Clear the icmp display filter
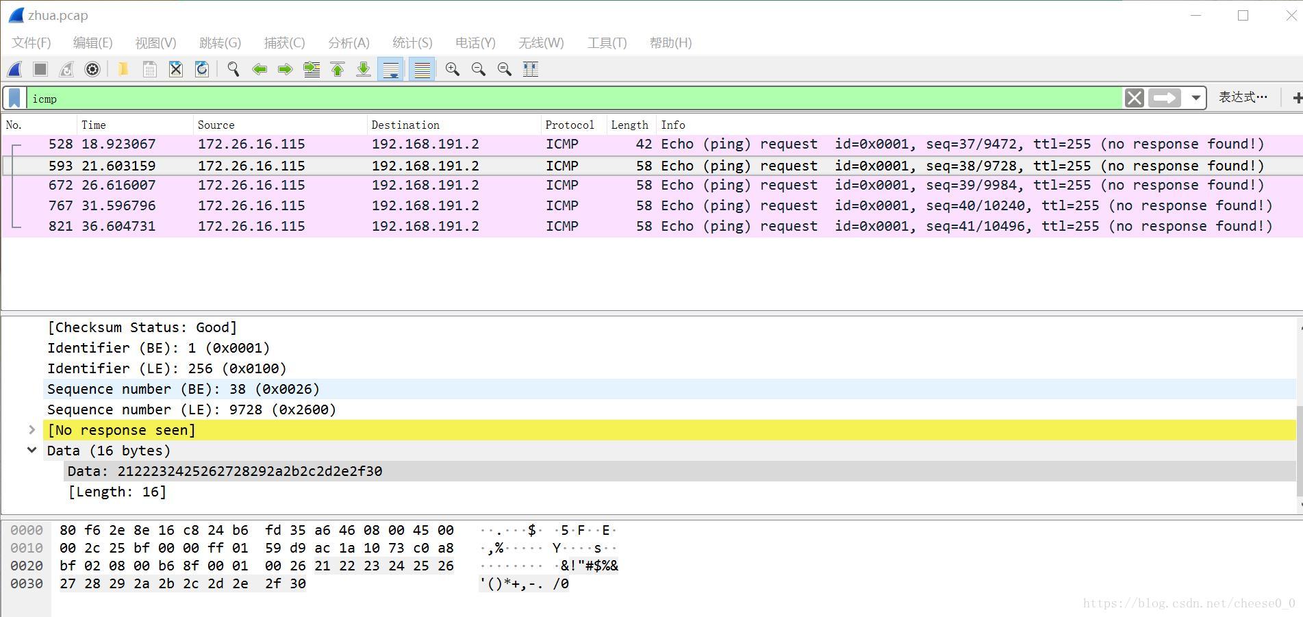Viewport: 1303px width, 617px height. [x=1135, y=98]
